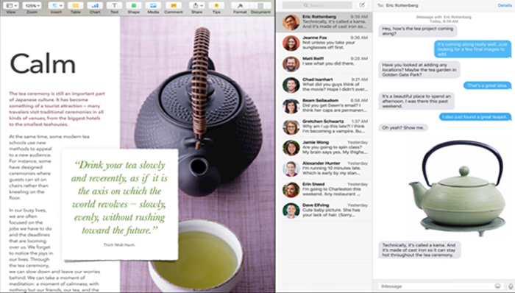Click the Table toolbar icon
The image size is (515, 293).
[76, 6]
